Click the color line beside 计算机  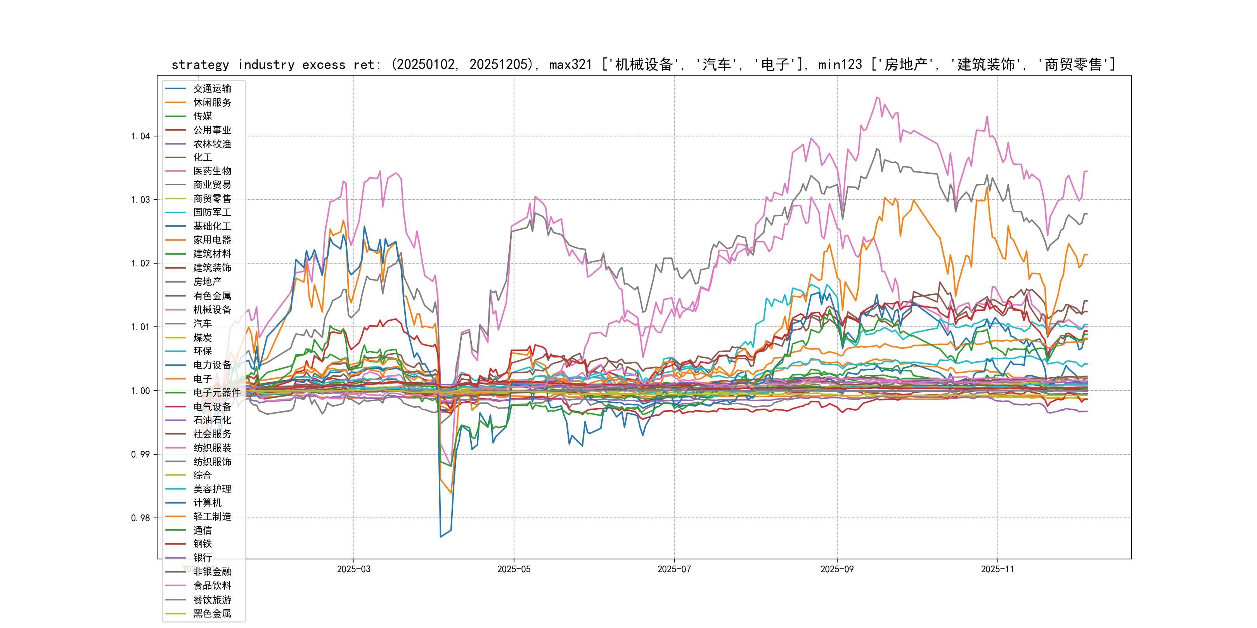pos(176,503)
